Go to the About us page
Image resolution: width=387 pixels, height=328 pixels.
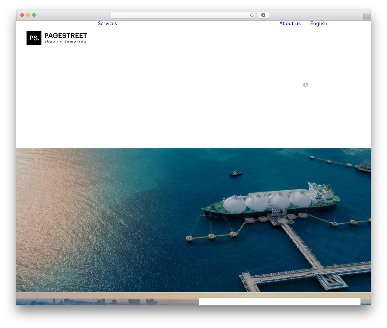click(x=290, y=23)
